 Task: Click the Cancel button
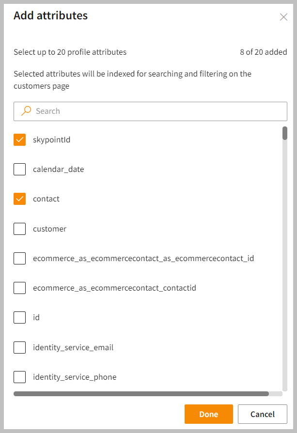tap(262, 414)
